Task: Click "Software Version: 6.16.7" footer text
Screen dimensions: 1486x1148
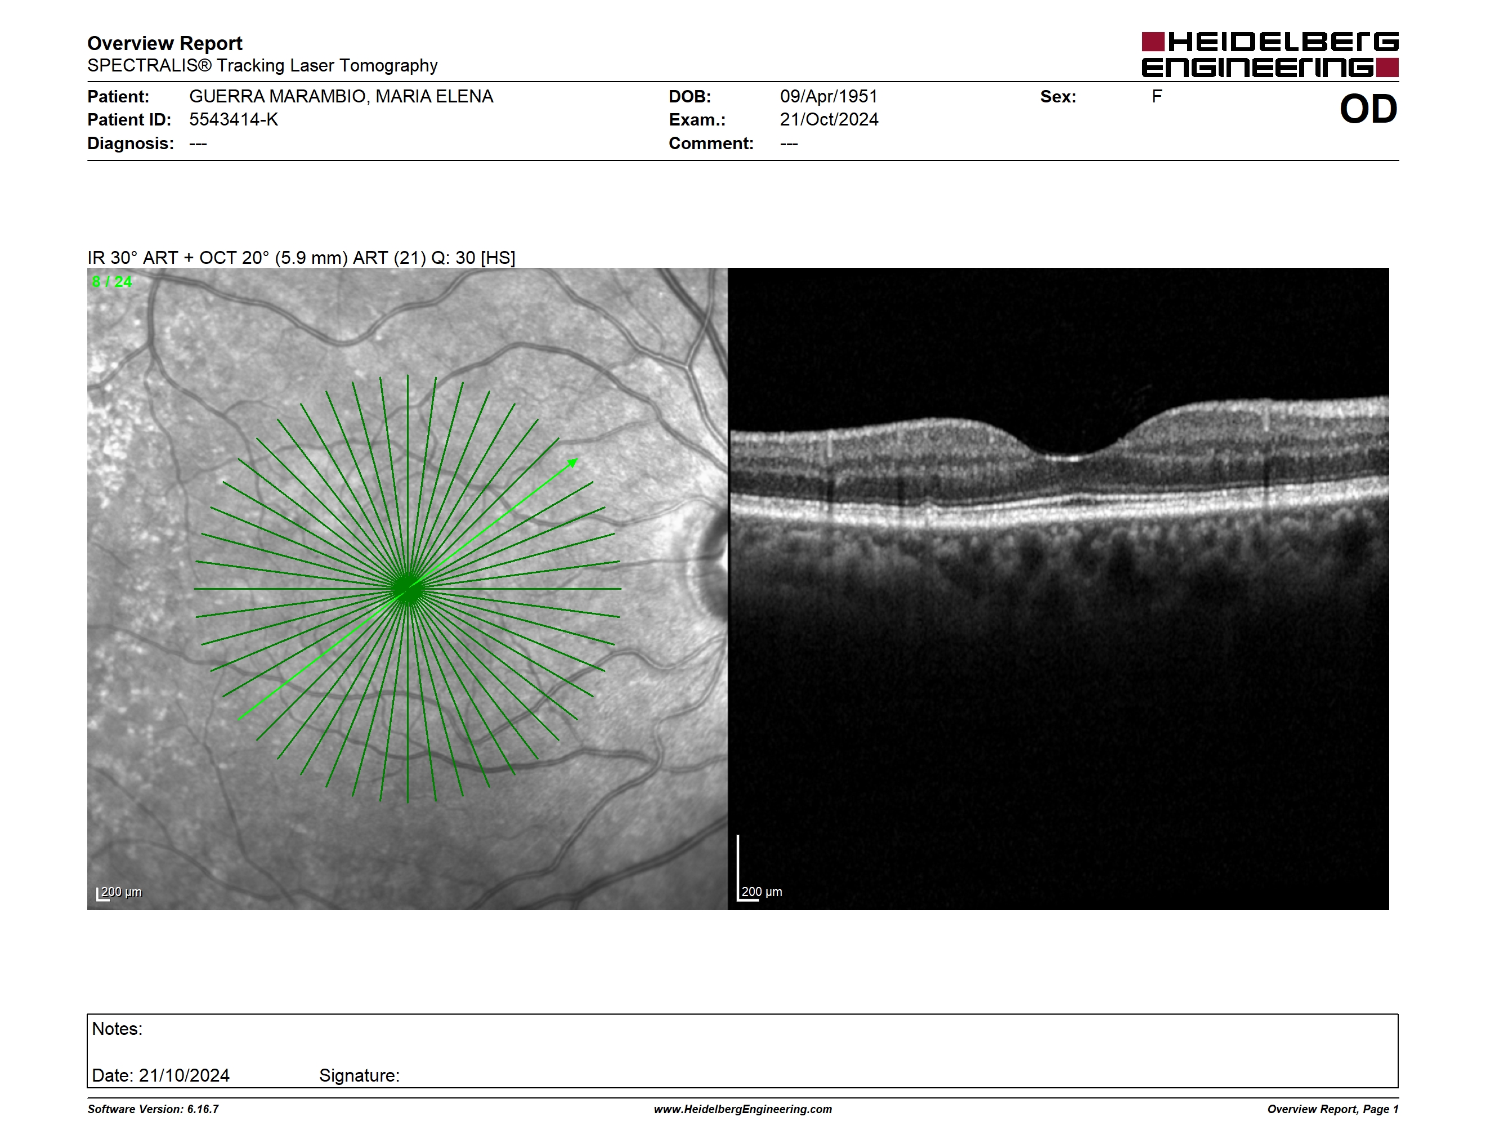Action: 153,1109
